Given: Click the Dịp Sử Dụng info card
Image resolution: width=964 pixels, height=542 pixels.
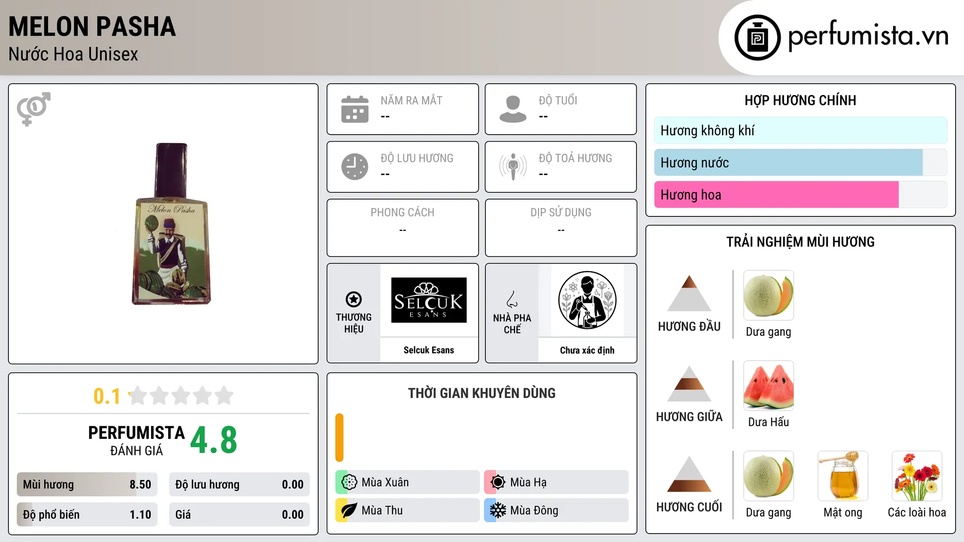Looking at the screenshot, I should pos(561,228).
